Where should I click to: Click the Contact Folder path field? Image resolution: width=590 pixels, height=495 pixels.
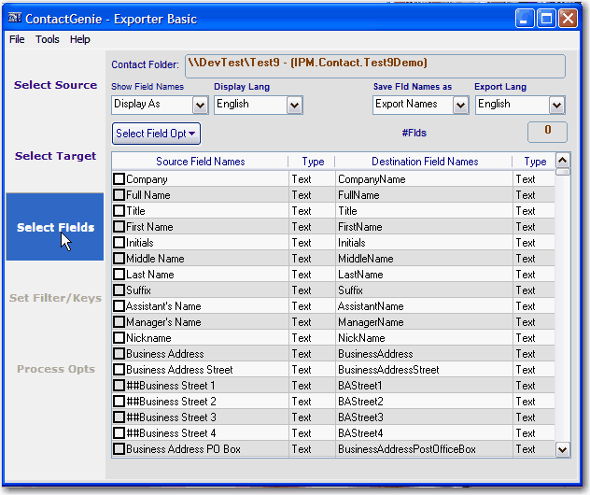coord(374,66)
